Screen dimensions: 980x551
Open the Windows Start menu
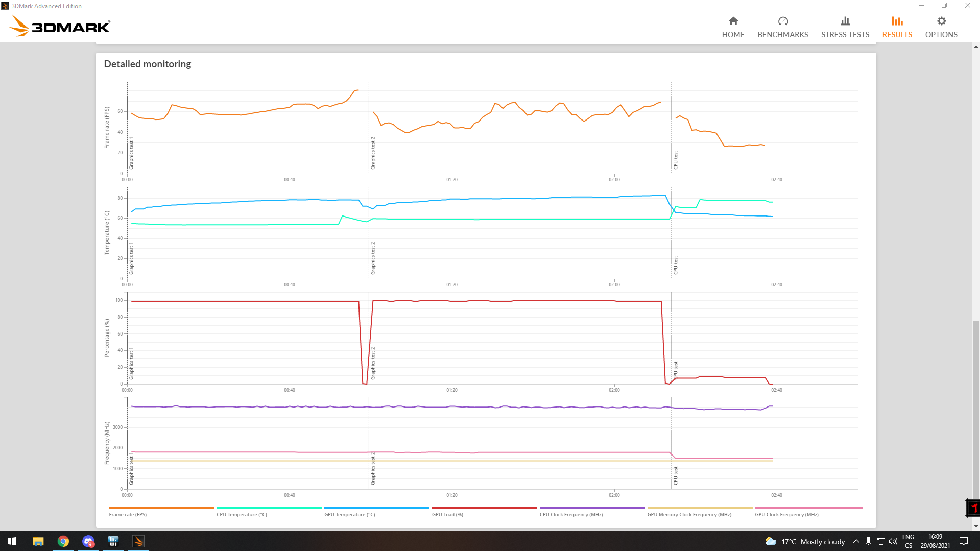(12, 541)
